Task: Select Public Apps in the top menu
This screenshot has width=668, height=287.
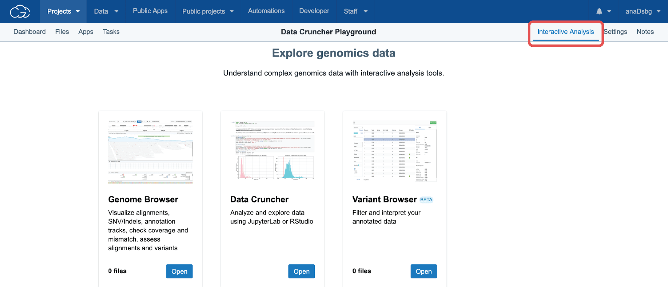Action: click(150, 11)
